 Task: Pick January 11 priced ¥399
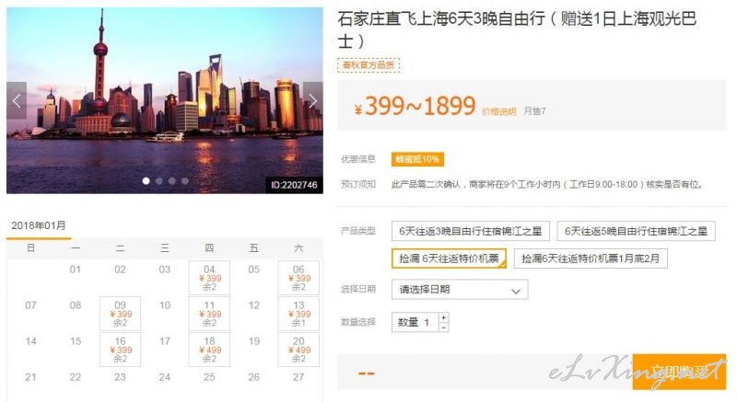coord(209,314)
